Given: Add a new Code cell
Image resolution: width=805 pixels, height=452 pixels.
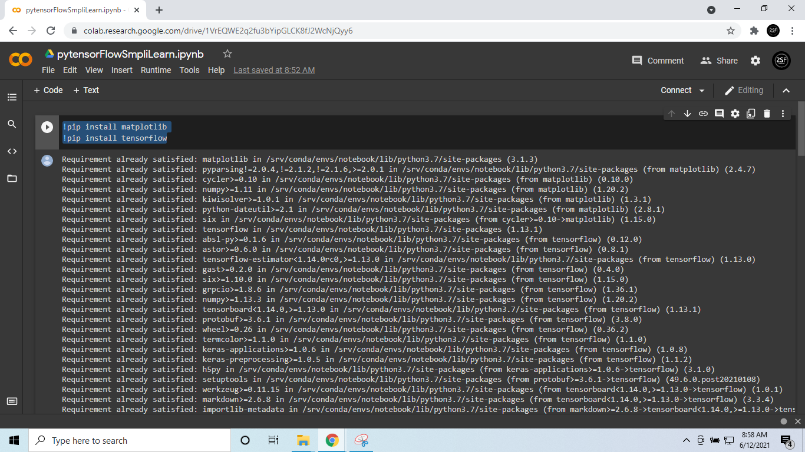Looking at the screenshot, I should coord(48,90).
